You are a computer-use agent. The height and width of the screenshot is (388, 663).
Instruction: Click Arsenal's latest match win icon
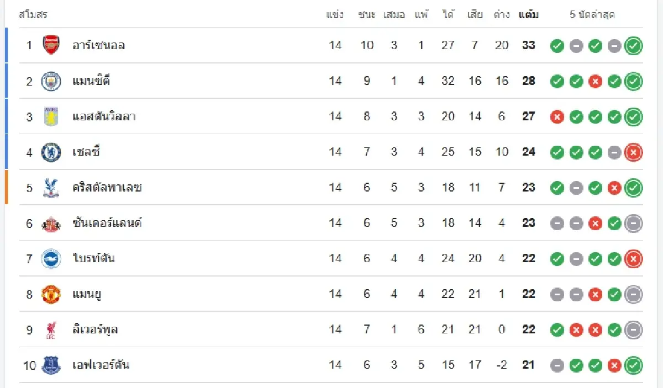(x=633, y=46)
